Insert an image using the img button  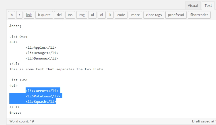click(82, 15)
